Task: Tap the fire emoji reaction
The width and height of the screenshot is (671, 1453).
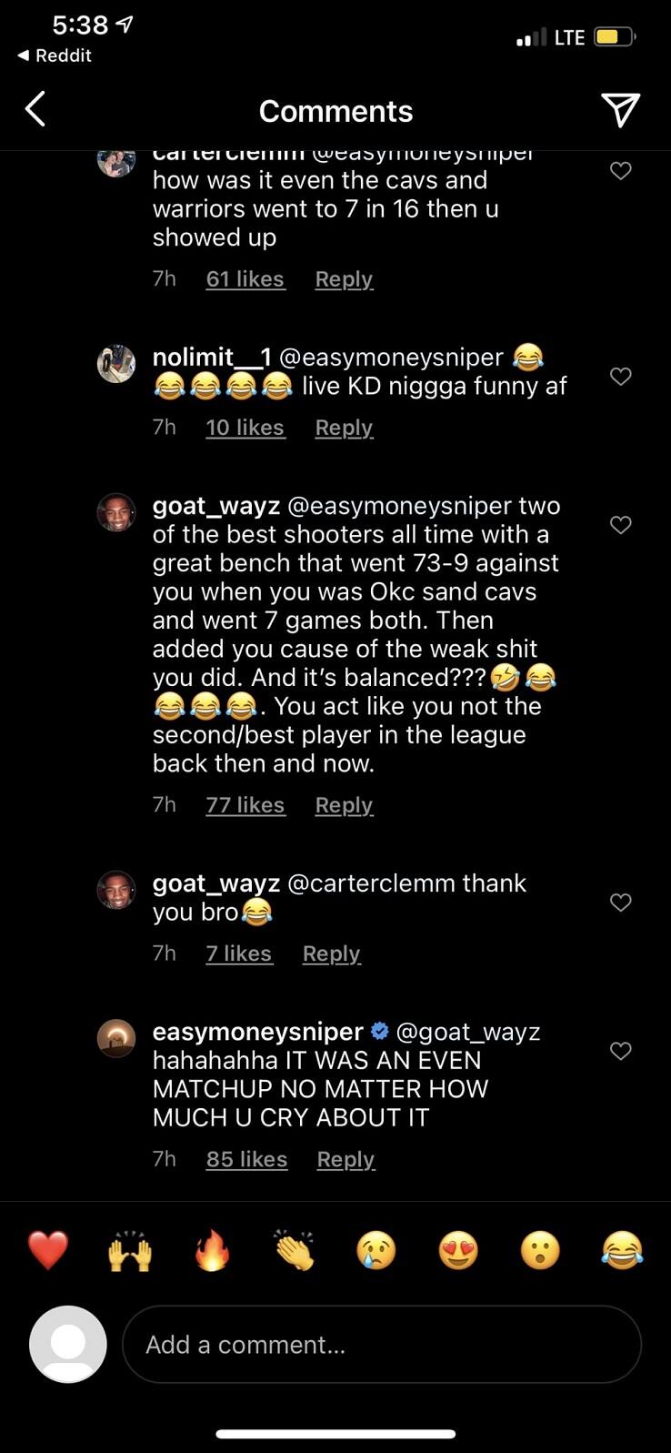Action: tap(212, 1250)
